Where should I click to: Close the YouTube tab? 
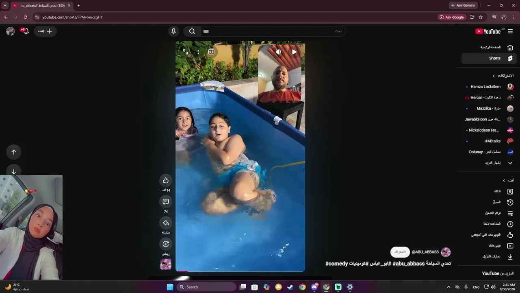click(69, 6)
